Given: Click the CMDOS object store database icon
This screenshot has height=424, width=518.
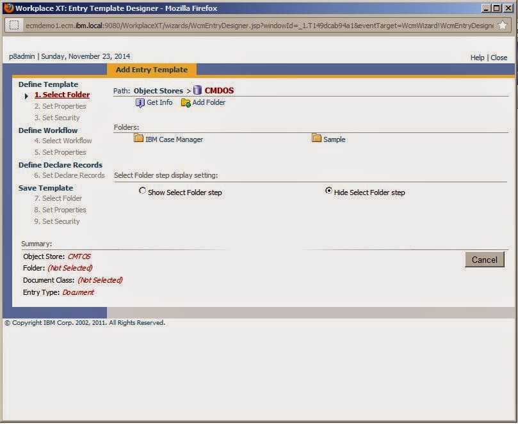Looking at the screenshot, I should [x=197, y=90].
